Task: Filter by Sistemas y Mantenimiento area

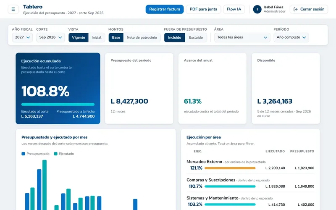Action: pos(250,201)
